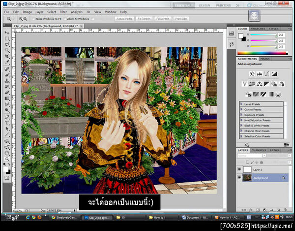This screenshot has height=231, width=295.
Task: Click the Fit Screen button
Action: (x=144, y=19)
